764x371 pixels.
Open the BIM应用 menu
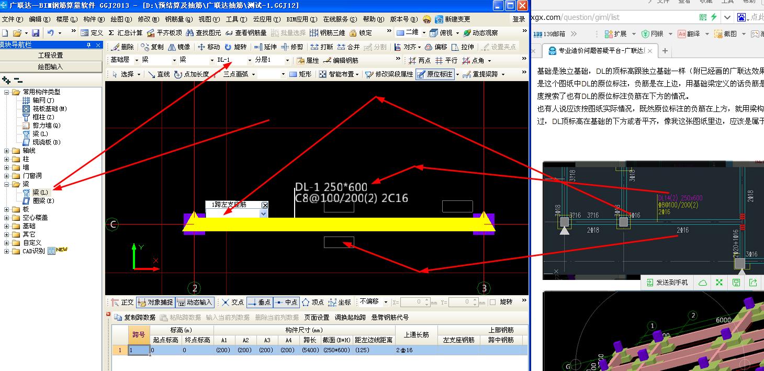tap(302, 19)
